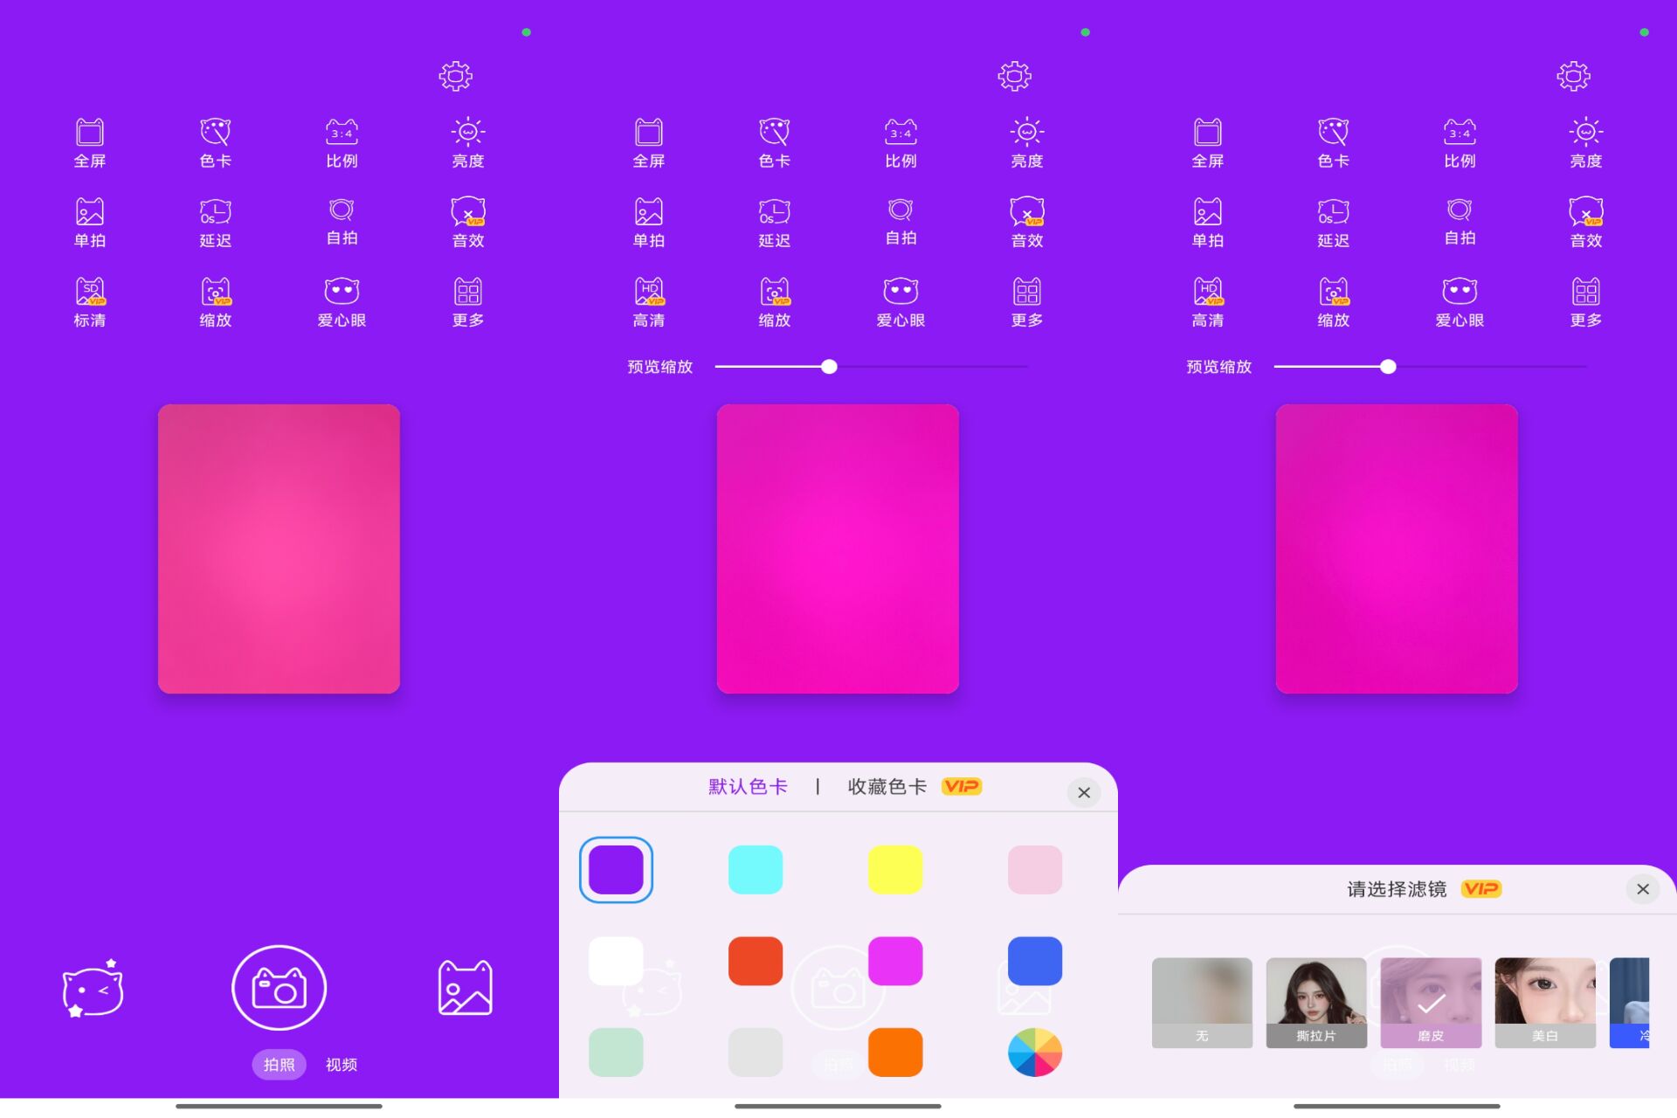Select the 拍照 mode button

pos(279,1065)
